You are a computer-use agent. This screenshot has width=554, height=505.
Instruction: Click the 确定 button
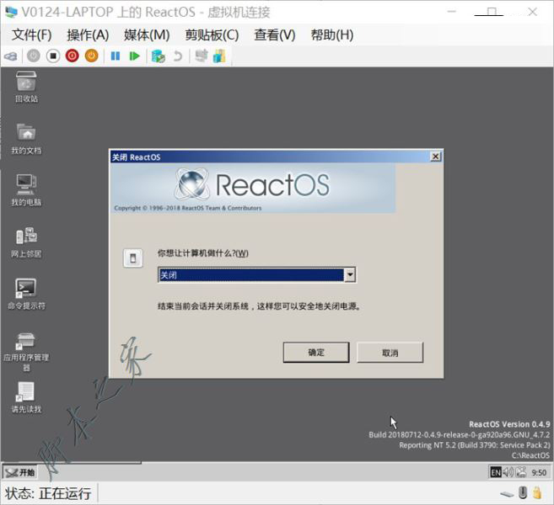pos(316,353)
